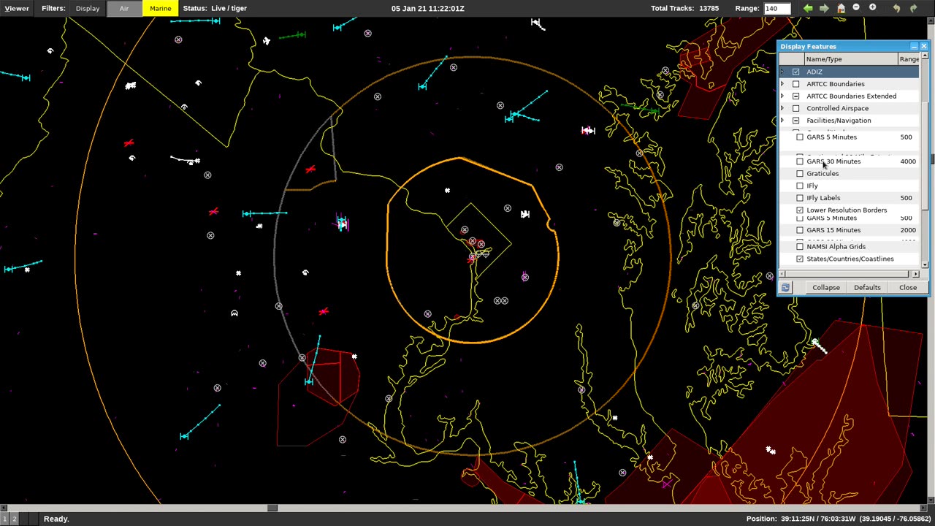
Task: Click the Range column header
Action: (x=909, y=59)
